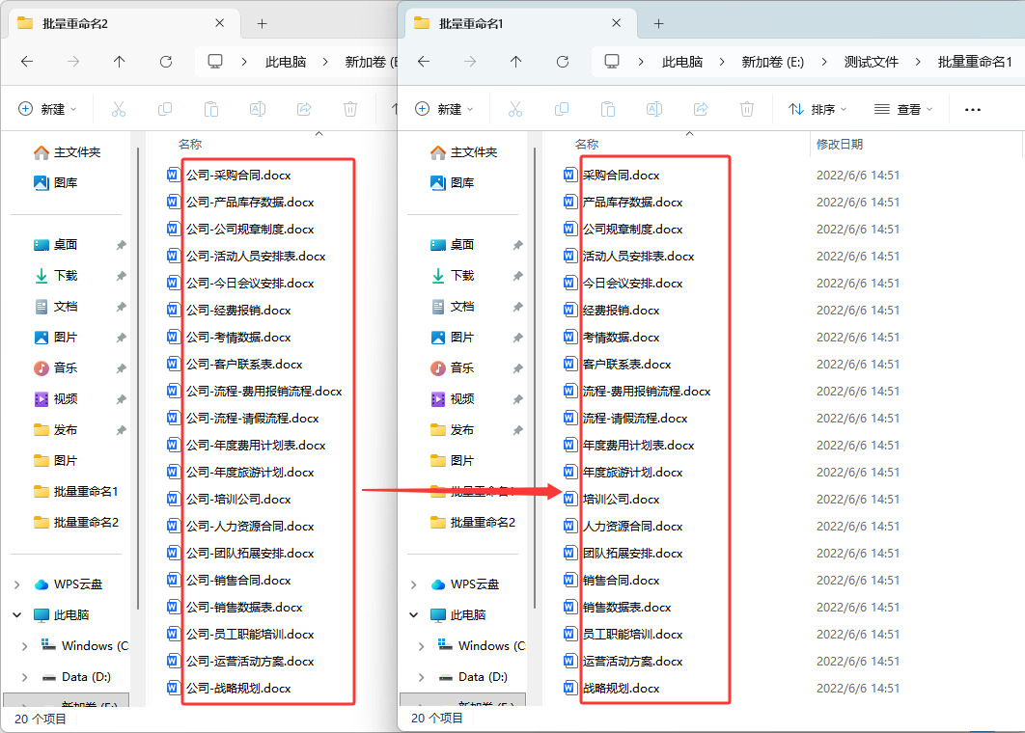
Task: Click the Up arrow in left window navigation
Action: tap(119, 62)
